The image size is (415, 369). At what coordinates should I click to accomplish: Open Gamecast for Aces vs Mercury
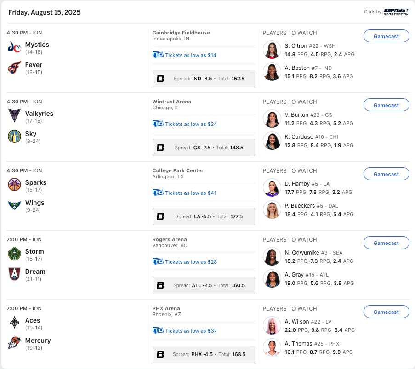(x=386, y=312)
